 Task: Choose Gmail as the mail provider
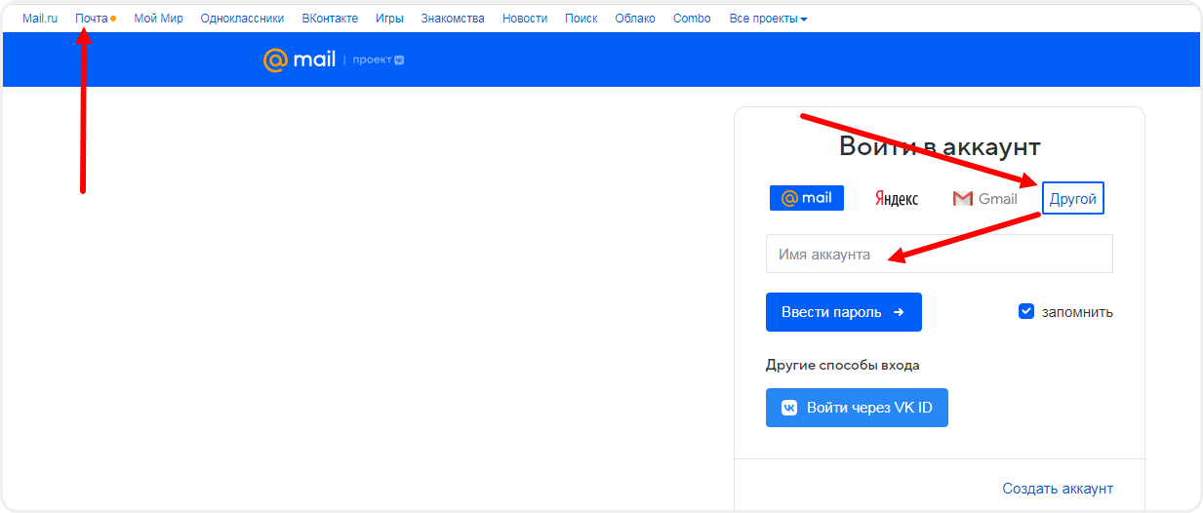coord(984,199)
